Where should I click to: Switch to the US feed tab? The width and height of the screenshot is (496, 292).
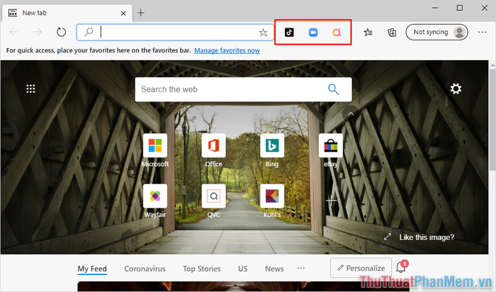tap(242, 269)
